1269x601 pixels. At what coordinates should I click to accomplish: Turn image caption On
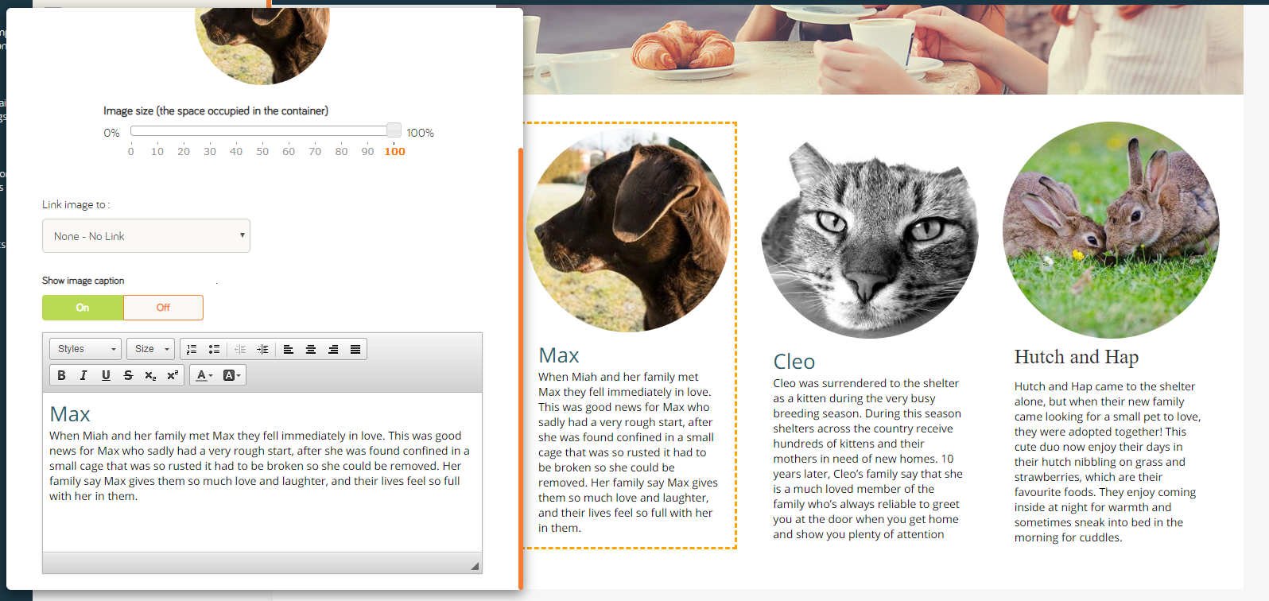click(83, 308)
